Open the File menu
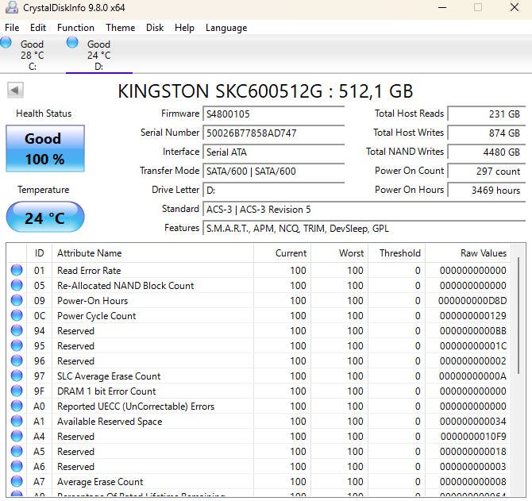The image size is (532, 501). click(12, 28)
